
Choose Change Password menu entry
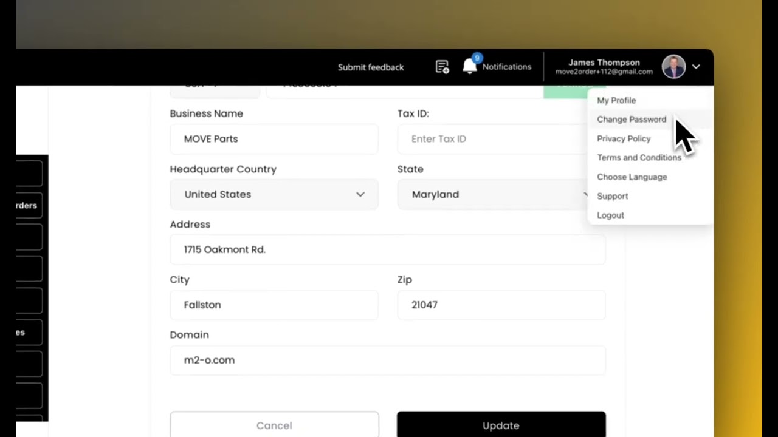632,120
